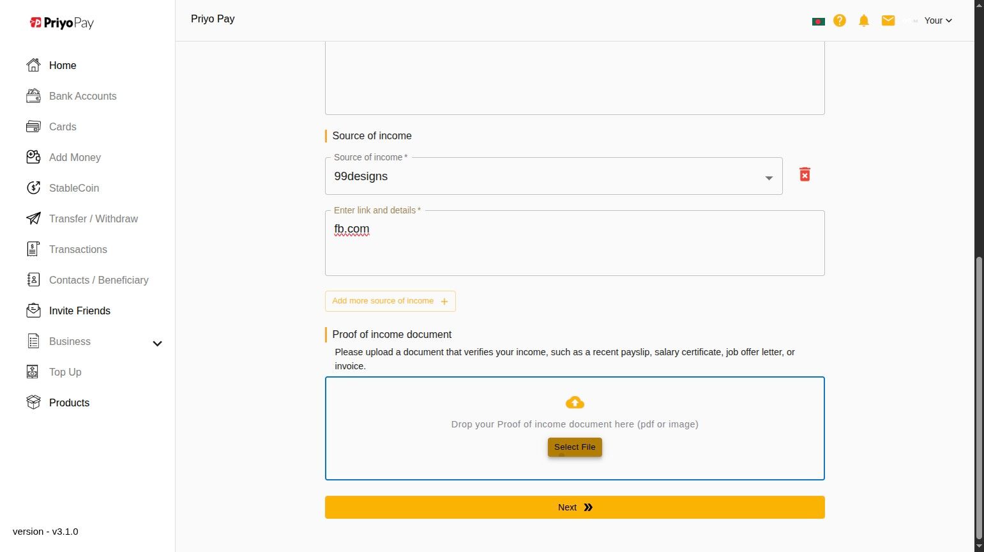Click the PriyoPay logo
This screenshot has width=984, height=552.
tap(62, 23)
